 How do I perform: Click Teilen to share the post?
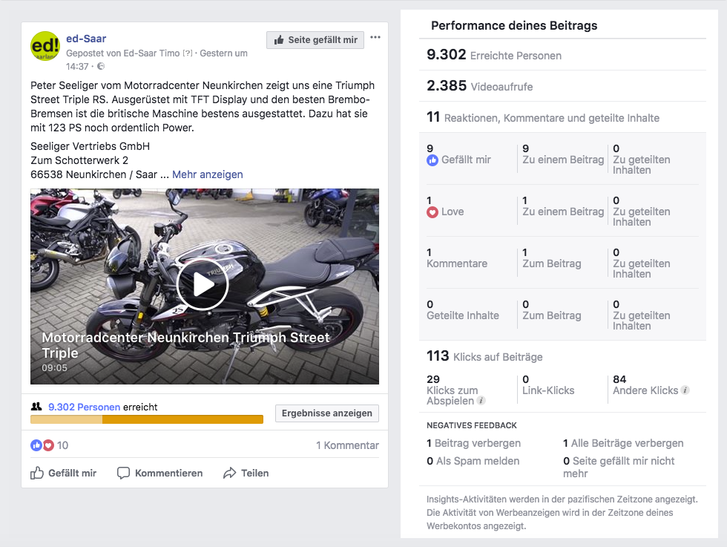[246, 473]
